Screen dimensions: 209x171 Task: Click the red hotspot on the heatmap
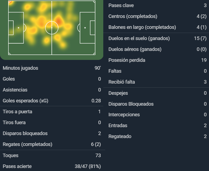click(x=59, y=21)
